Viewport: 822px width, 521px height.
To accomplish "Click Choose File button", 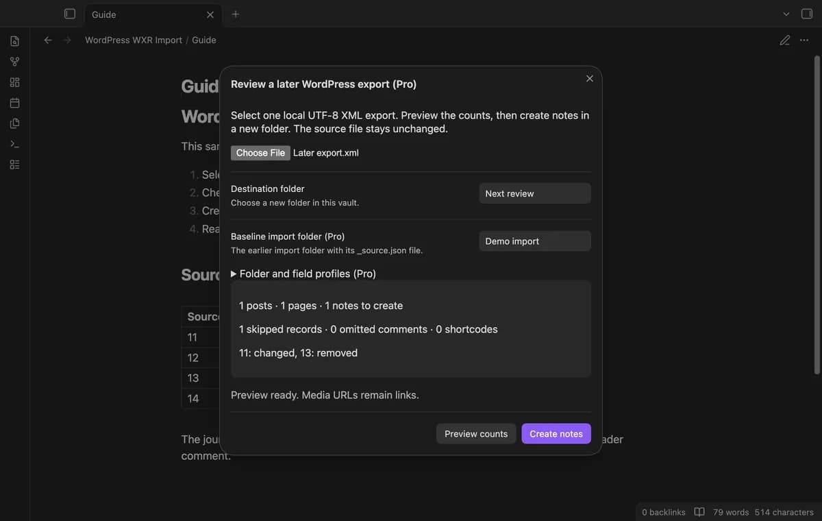I will coord(260,153).
